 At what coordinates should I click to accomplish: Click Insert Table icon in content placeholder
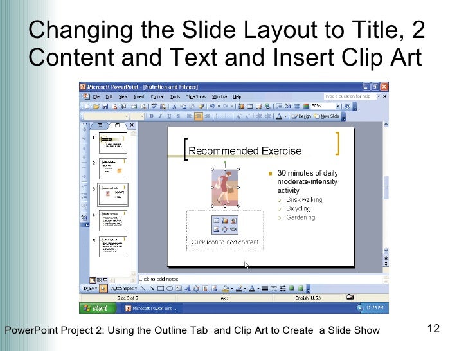[216, 221]
